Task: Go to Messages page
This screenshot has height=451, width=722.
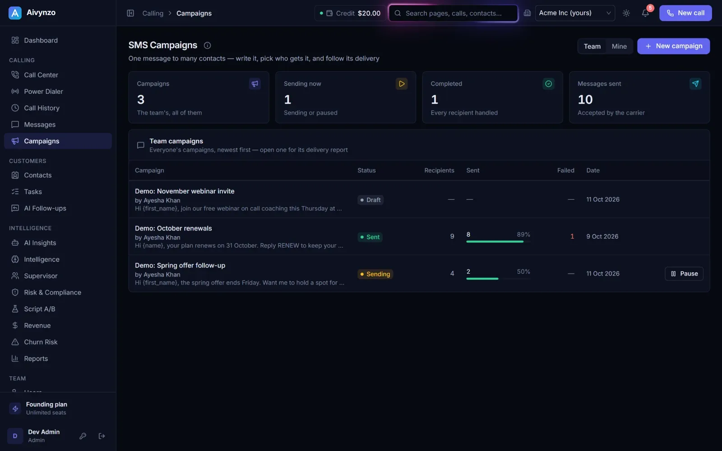Action: [x=58, y=124]
